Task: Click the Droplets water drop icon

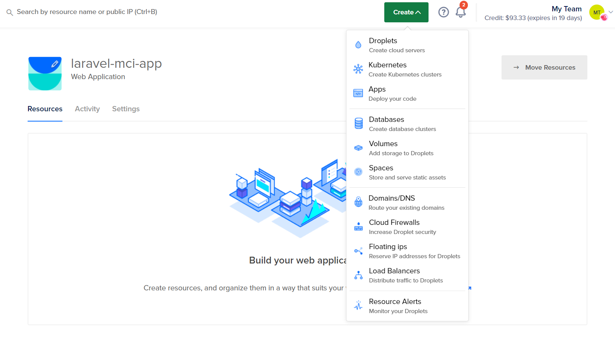Action: point(358,45)
